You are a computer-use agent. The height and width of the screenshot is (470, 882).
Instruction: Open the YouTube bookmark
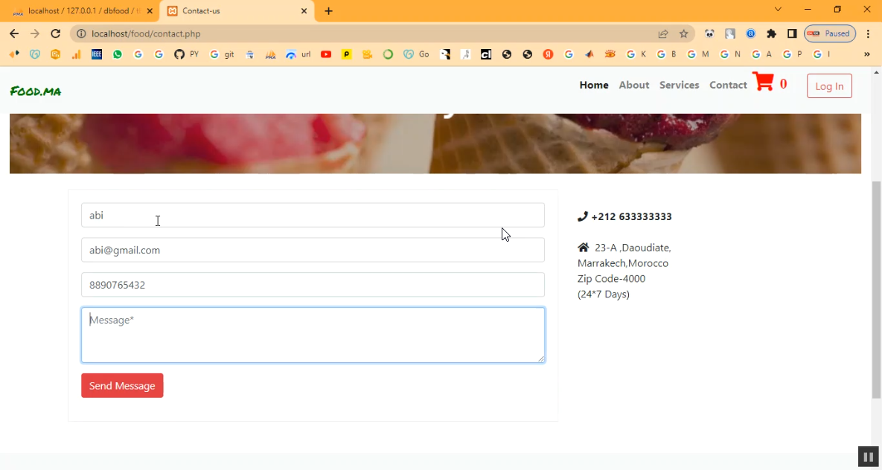click(x=326, y=54)
